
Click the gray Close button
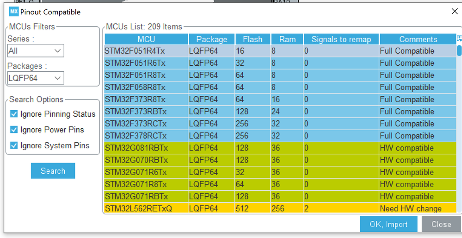pyautogui.click(x=441, y=224)
